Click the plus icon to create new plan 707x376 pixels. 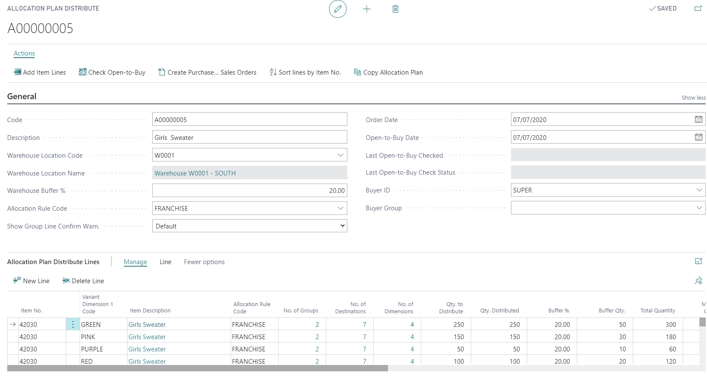(367, 9)
